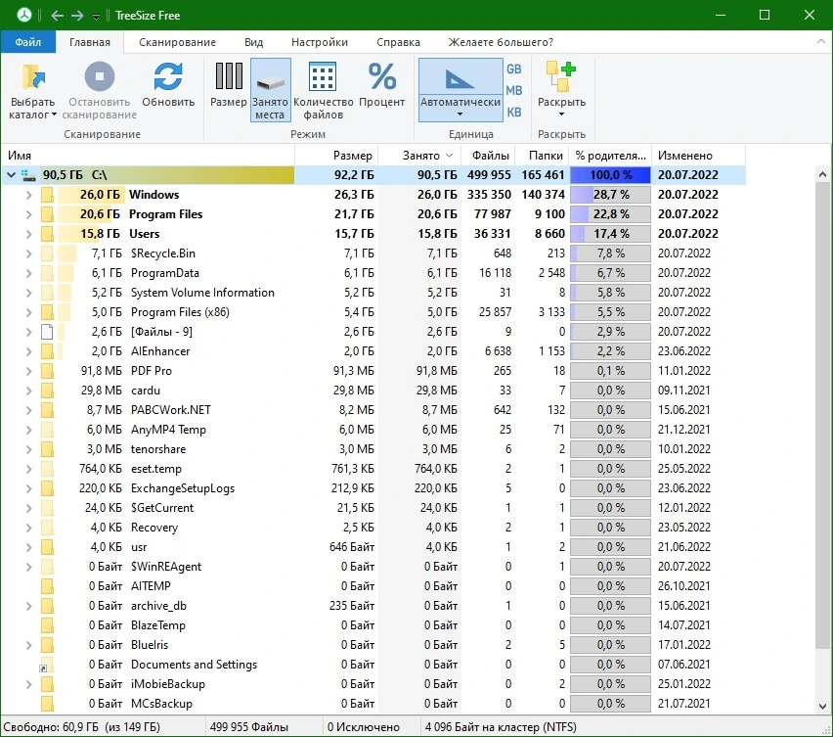Click the Windows folder icon
This screenshot has width=833, height=737.
(x=47, y=195)
